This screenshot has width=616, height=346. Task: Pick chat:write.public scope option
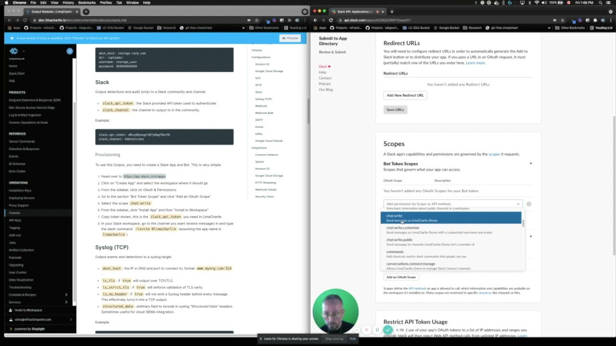point(451,242)
